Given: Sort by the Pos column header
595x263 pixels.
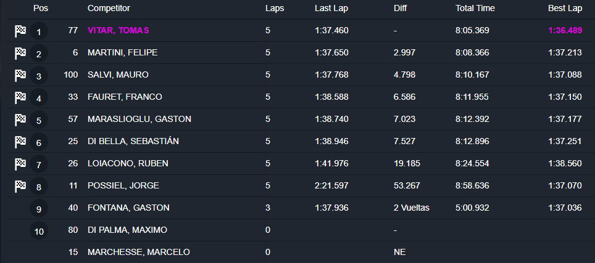Looking at the screenshot, I should click(41, 9).
